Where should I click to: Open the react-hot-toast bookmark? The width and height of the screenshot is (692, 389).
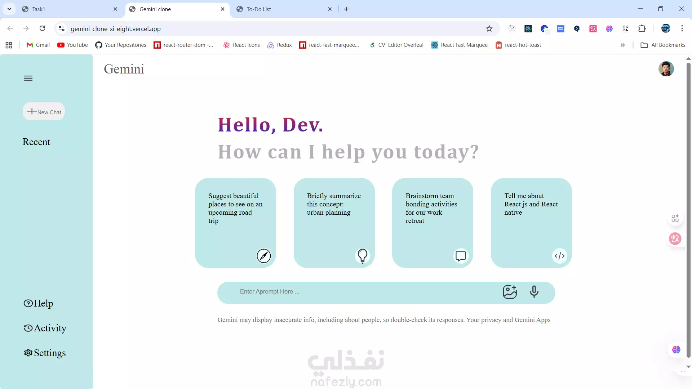tap(519, 45)
